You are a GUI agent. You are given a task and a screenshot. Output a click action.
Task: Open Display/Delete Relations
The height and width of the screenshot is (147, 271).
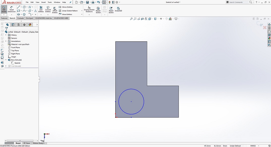pos(89,9)
